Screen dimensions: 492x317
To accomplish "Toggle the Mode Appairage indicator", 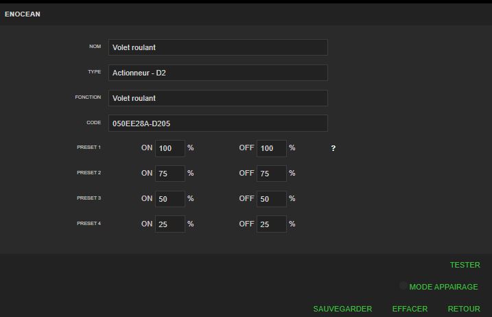I will coord(403,286).
